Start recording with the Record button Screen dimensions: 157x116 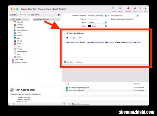(x=128, y=10)
